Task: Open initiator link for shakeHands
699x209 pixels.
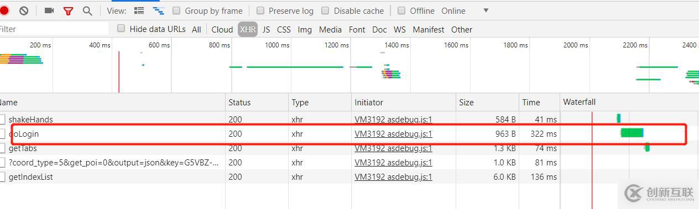Action: [x=393, y=119]
